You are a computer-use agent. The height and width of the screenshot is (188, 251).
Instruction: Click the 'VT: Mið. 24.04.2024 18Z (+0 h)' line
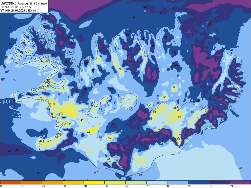[x=20, y=11]
